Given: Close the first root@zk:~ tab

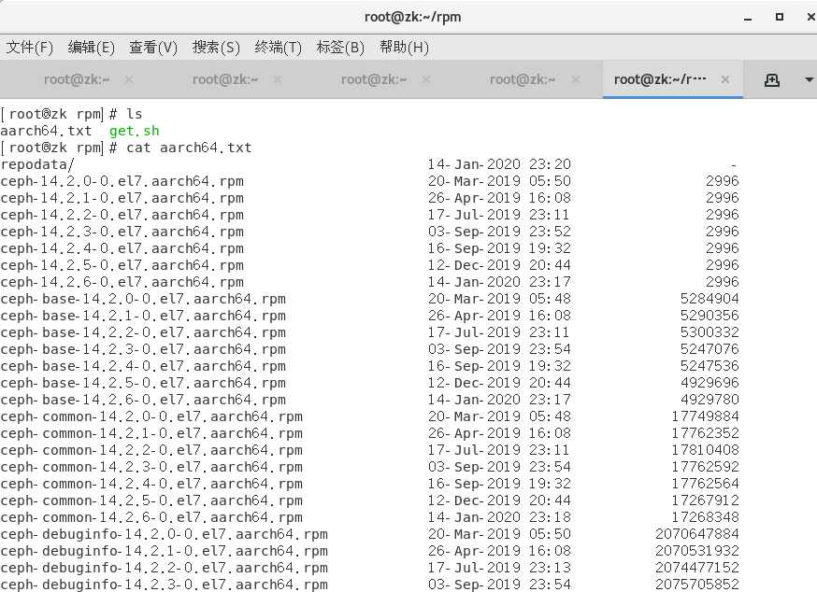Looking at the screenshot, I should coord(129,79).
